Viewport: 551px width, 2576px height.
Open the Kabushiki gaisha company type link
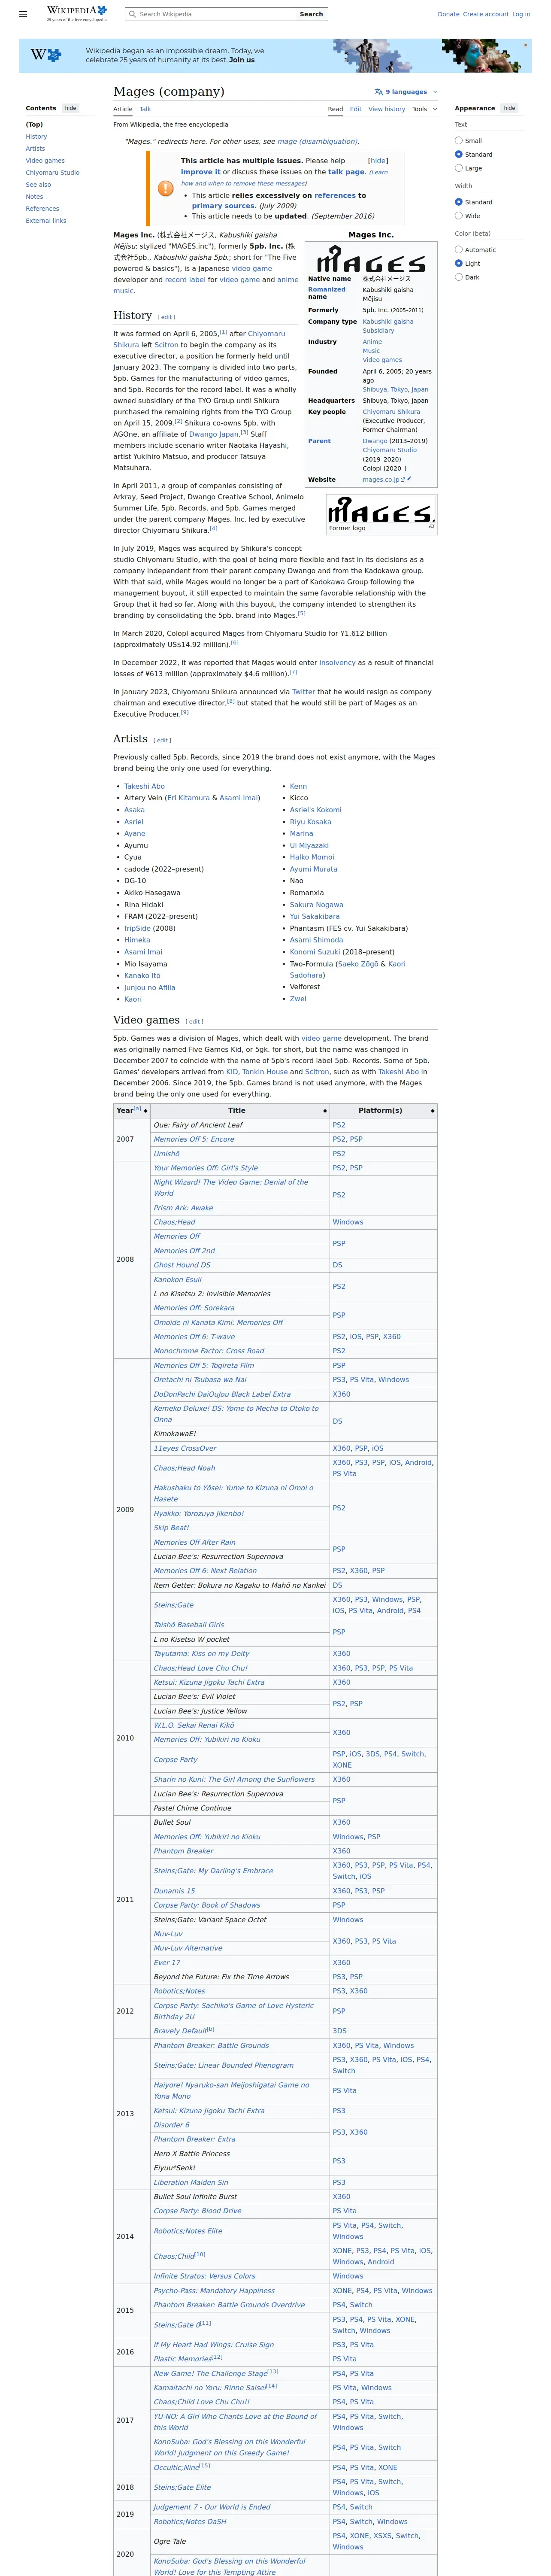click(388, 321)
